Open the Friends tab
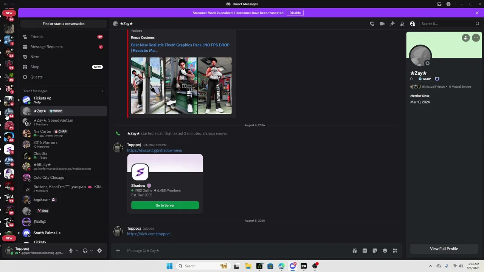This screenshot has width=484, height=272. pos(64,37)
